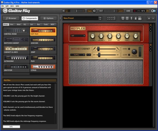Open the Edit menu
This screenshot has height=131, width=158.
7,6
